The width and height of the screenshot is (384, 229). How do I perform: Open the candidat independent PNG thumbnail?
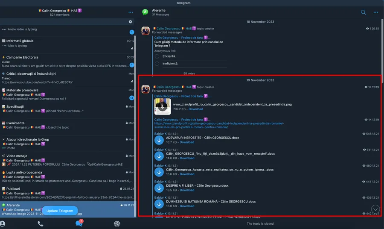pos(163,106)
